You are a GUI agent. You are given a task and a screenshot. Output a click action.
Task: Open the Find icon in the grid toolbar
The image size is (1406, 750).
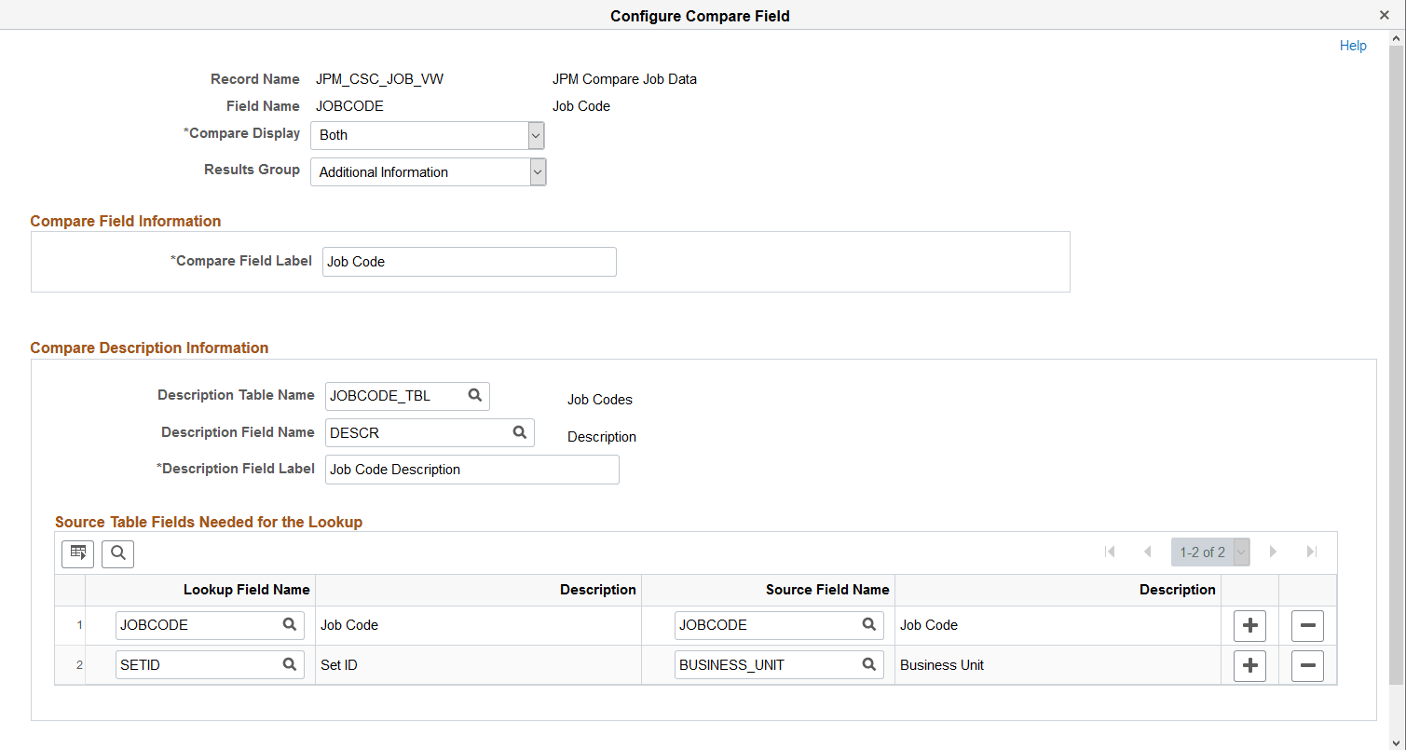[x=117, y=553]
